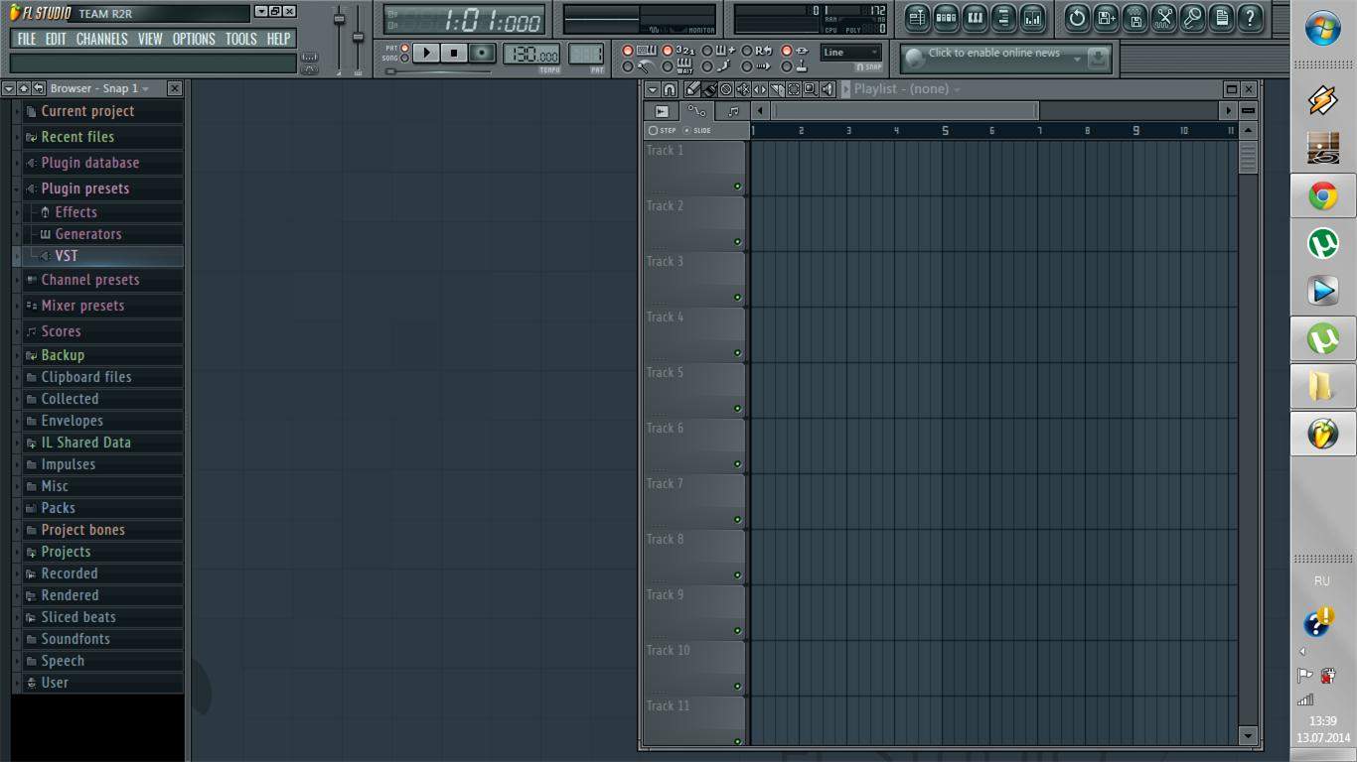1357x762 pixels.
Task: Open the Line snap dropdown
Action: tap(850, 53)
